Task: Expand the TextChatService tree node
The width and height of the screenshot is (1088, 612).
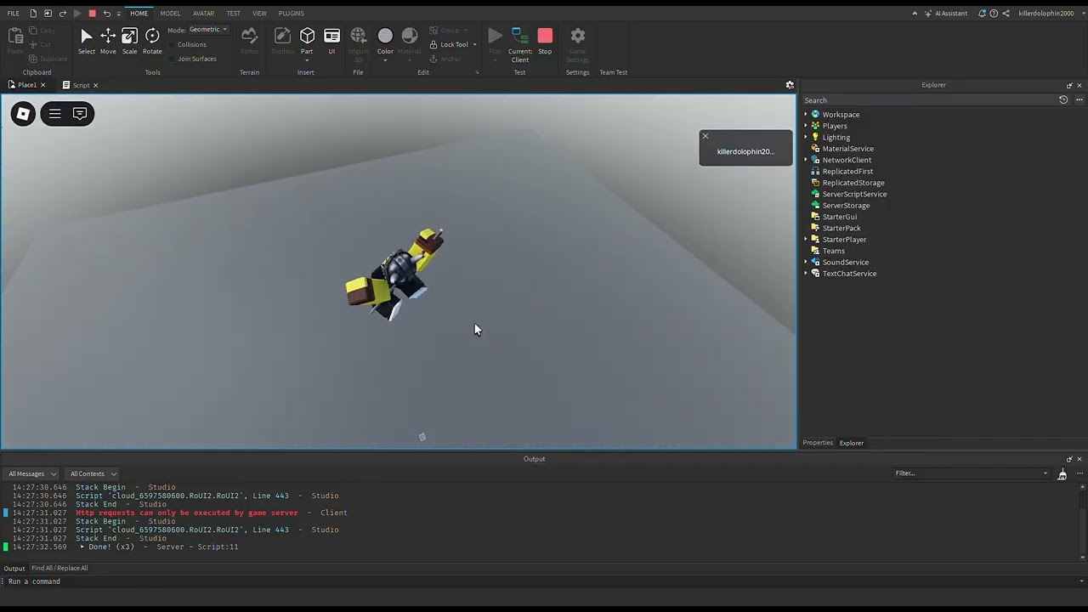Action: pos(806,274)
